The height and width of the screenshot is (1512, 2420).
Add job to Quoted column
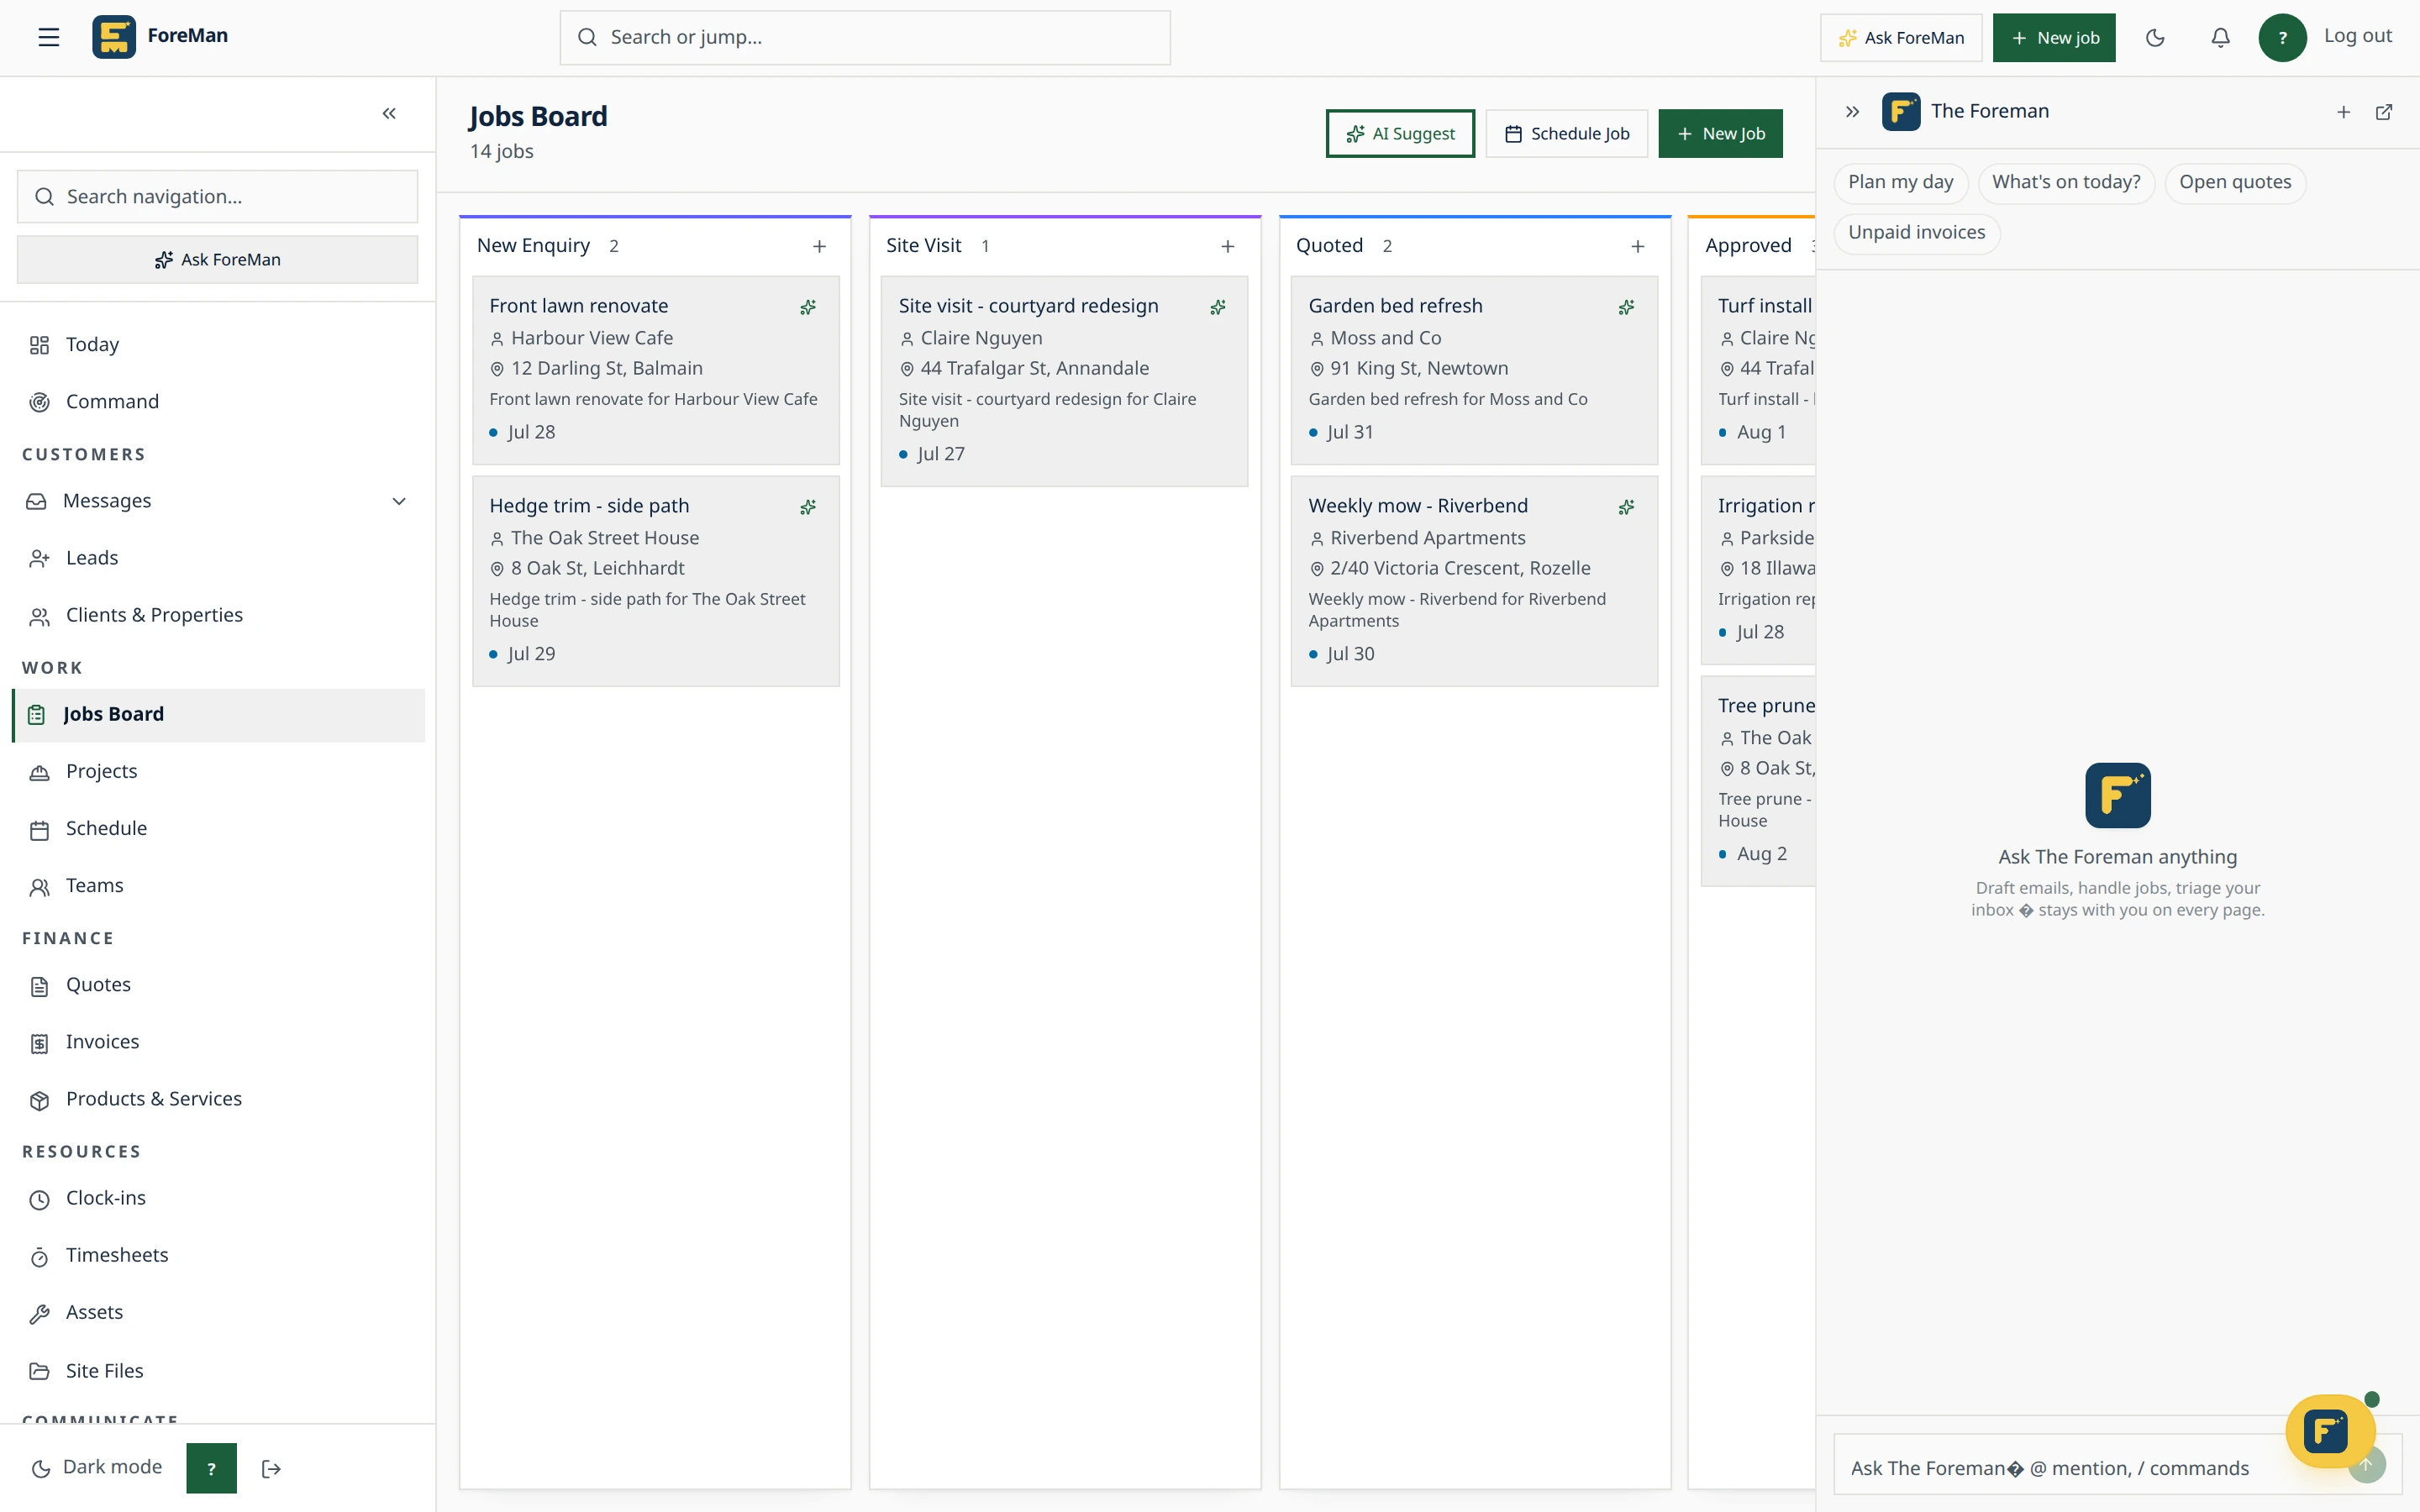point(1638,246)
